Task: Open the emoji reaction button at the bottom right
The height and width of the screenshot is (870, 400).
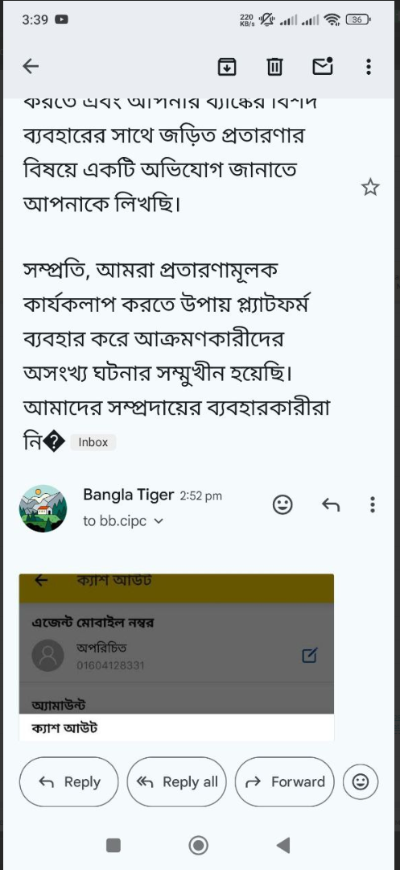Action: [x=361, y=781]
